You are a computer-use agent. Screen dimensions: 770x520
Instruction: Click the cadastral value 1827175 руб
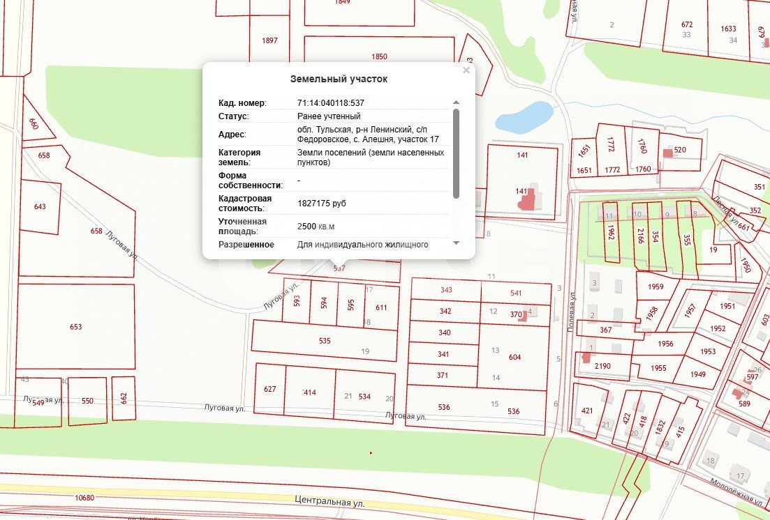click(322, 203)
